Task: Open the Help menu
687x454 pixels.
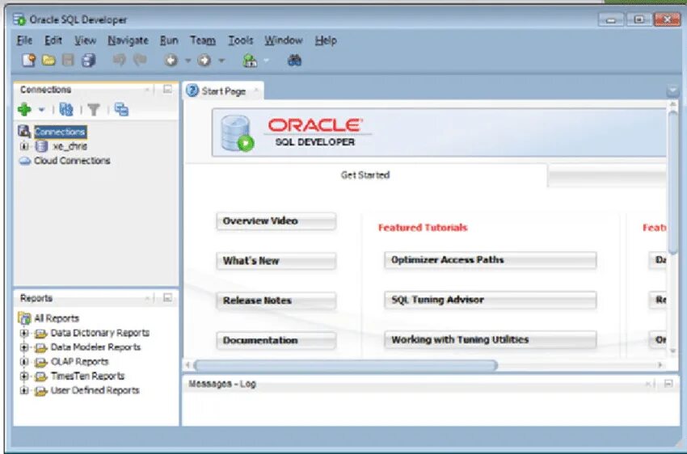Action: coord(326,40)
